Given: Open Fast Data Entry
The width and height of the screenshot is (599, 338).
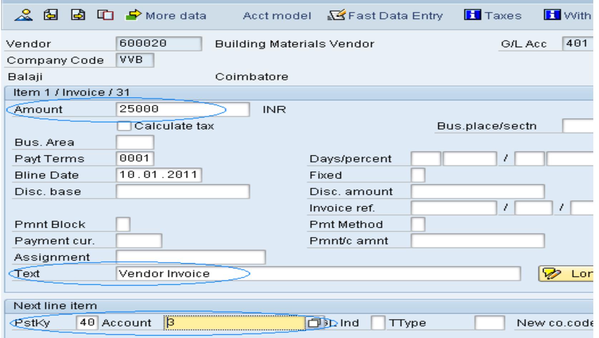Looking at the screenshot, I should click(385, 16).
